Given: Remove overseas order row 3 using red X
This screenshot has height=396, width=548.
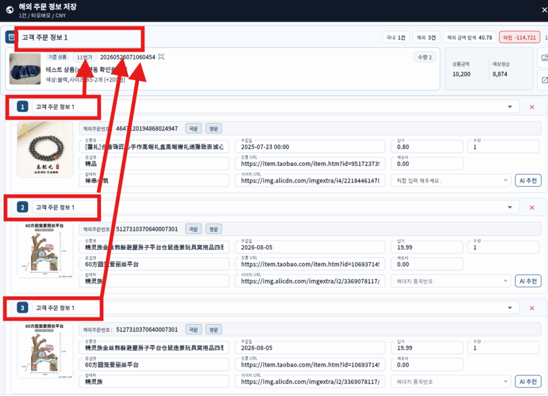Looking at the screenshot, I should [532, 308].
